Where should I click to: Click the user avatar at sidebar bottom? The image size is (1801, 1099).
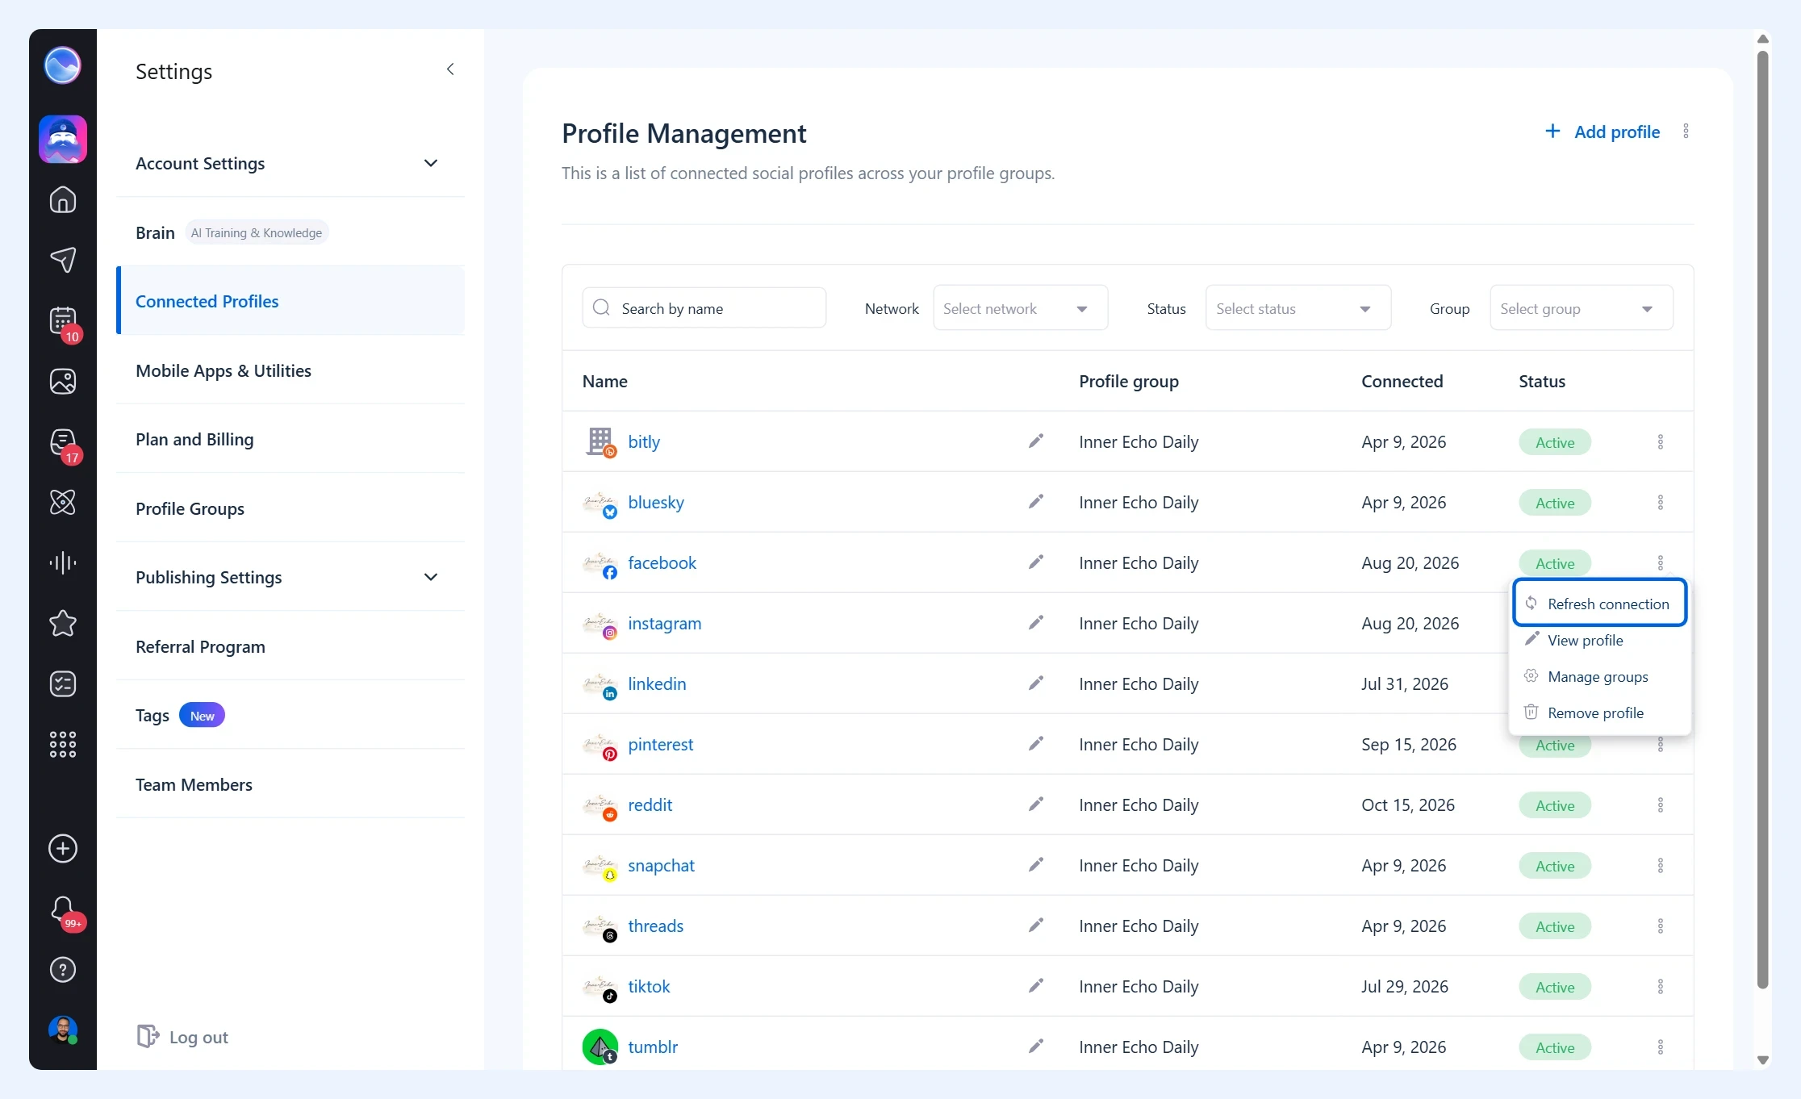coord(63,1030)
